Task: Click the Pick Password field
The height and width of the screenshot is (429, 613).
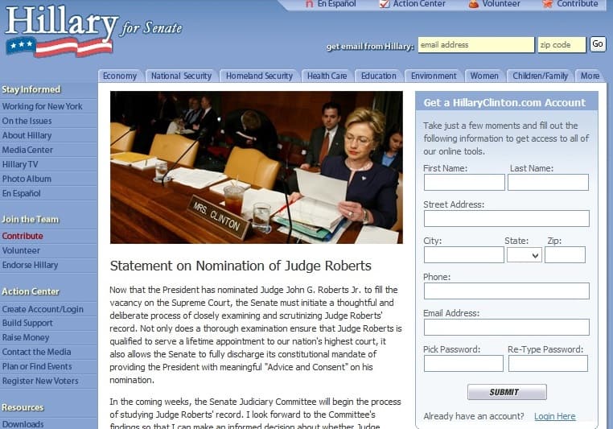Action: click(463, 363)
